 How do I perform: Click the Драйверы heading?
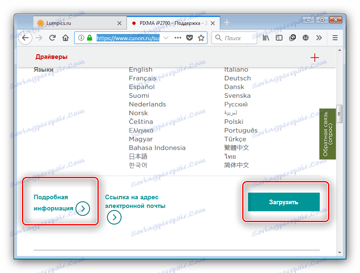[51, 57]
